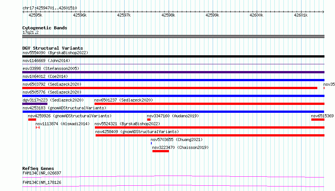
Task: Open variant nsv4258409 (gnomADStructuralVariants) label
Action: 137,132
